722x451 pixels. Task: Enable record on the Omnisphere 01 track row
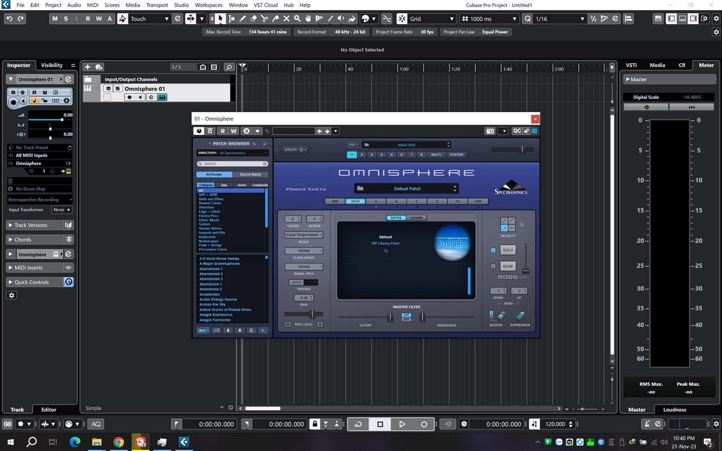[x=129, y=97]
